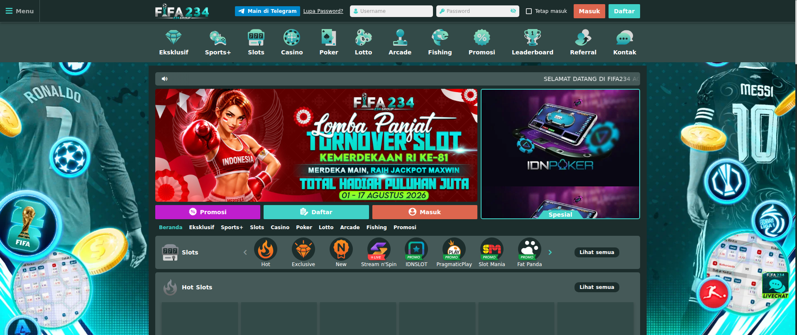Click the teal Daftar button in header
The height and width of the screenshot is (335, 797).
[x=624, y=11]
